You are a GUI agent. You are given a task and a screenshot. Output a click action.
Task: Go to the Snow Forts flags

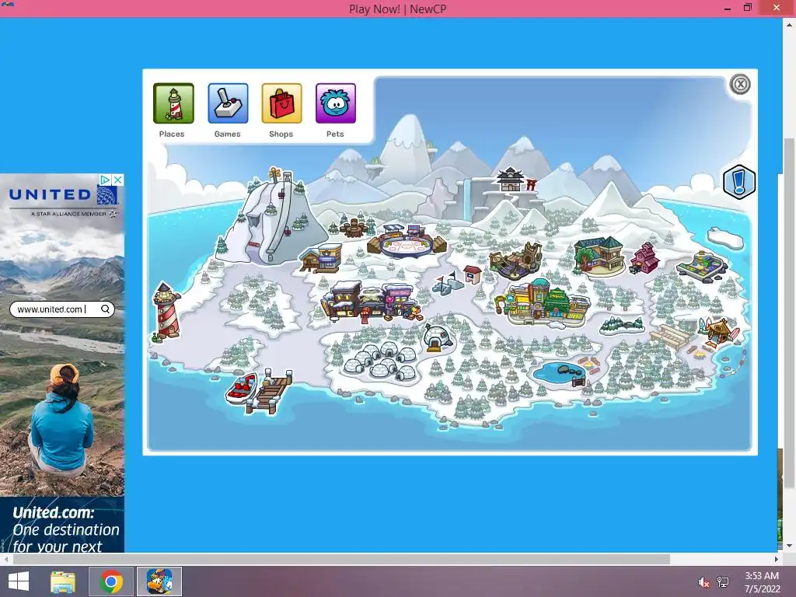tap(448, 283)
